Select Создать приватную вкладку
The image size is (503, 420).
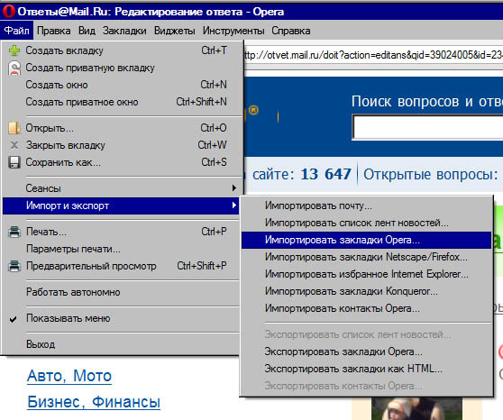coord(121,68)
